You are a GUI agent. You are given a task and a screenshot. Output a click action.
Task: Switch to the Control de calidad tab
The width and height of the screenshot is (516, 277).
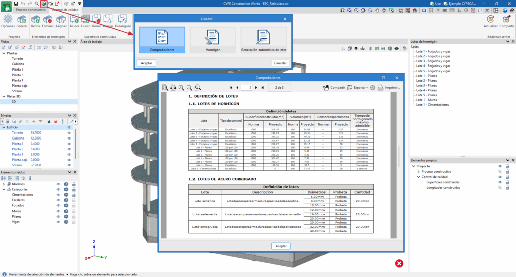(65, 10)
